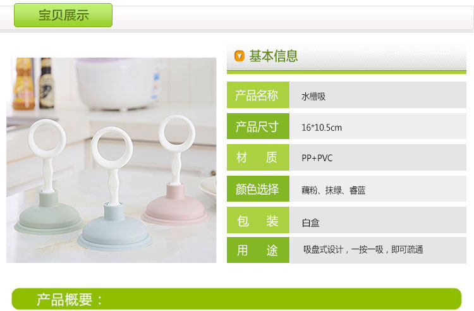Click the 藕粉、抹绿、睿蓝 color options text

[x=333, y=190]
